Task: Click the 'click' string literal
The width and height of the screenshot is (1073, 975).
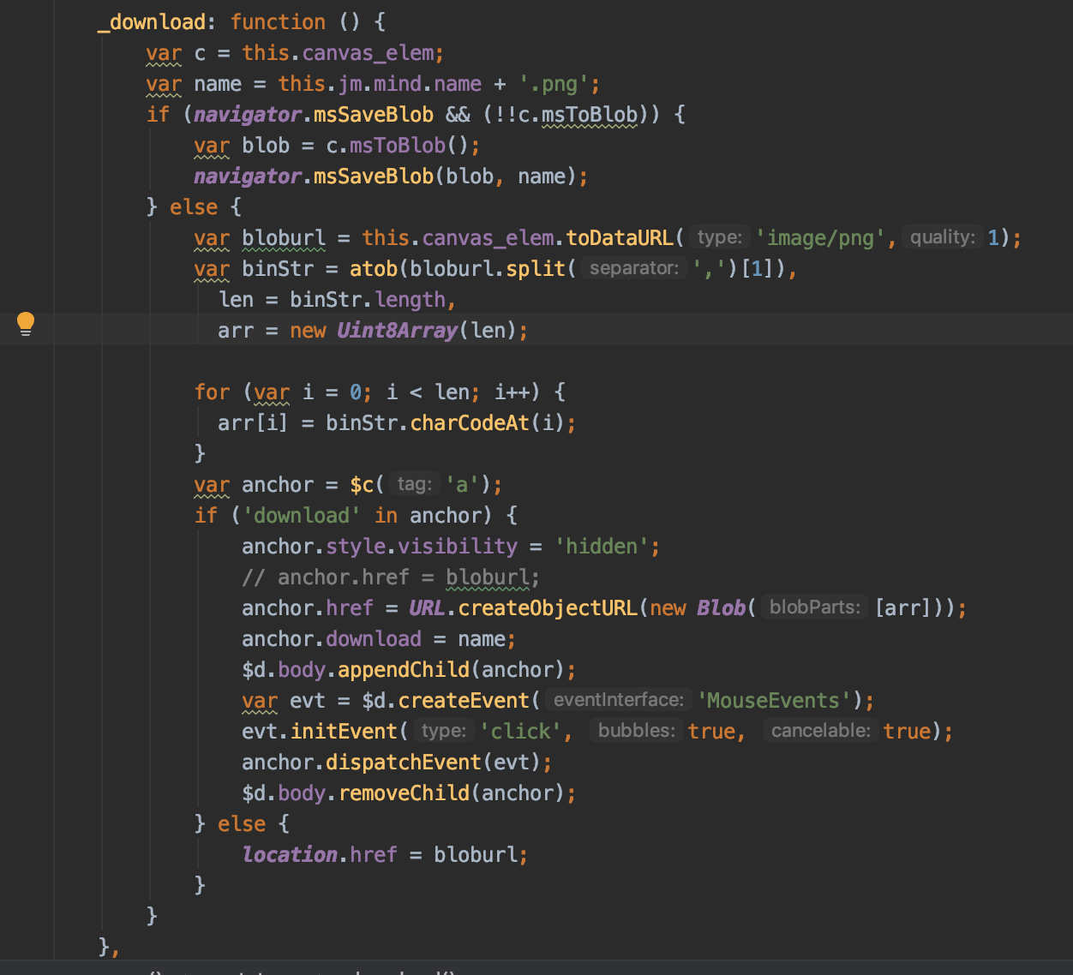Action: (520, 732)
